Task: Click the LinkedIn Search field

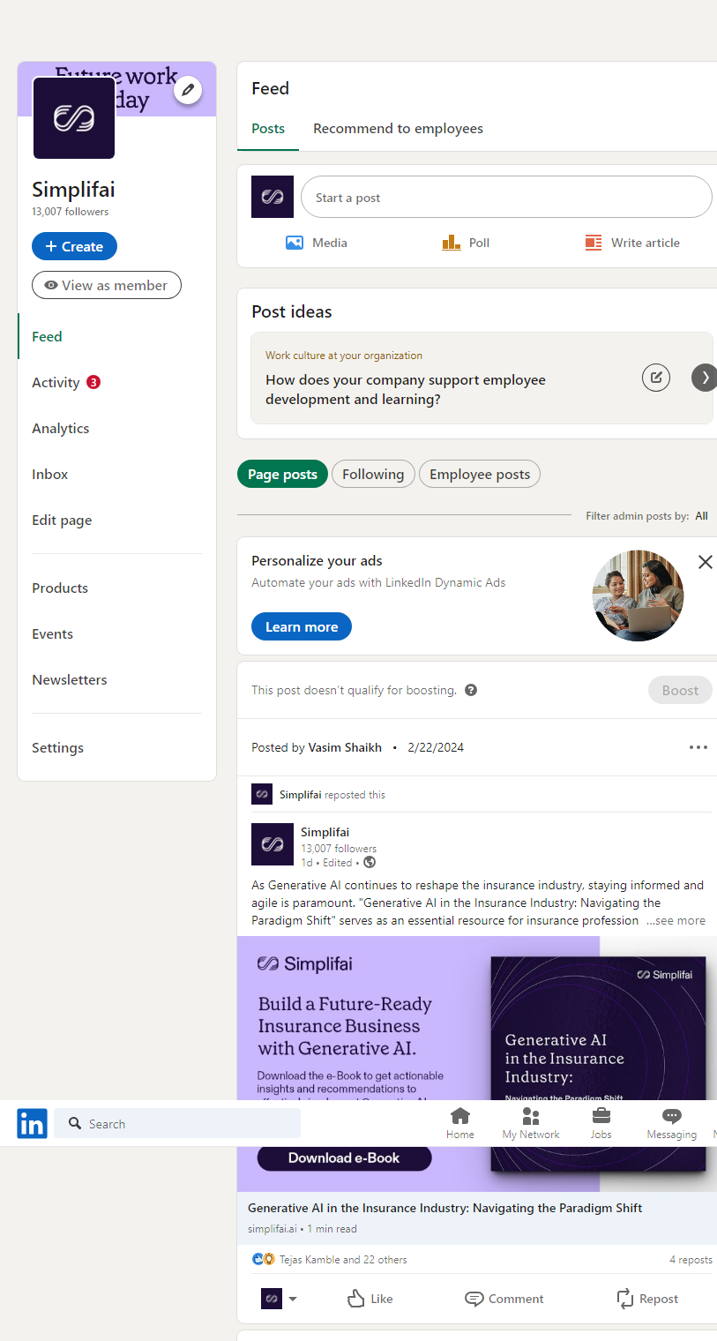Action: (177, 1124)
